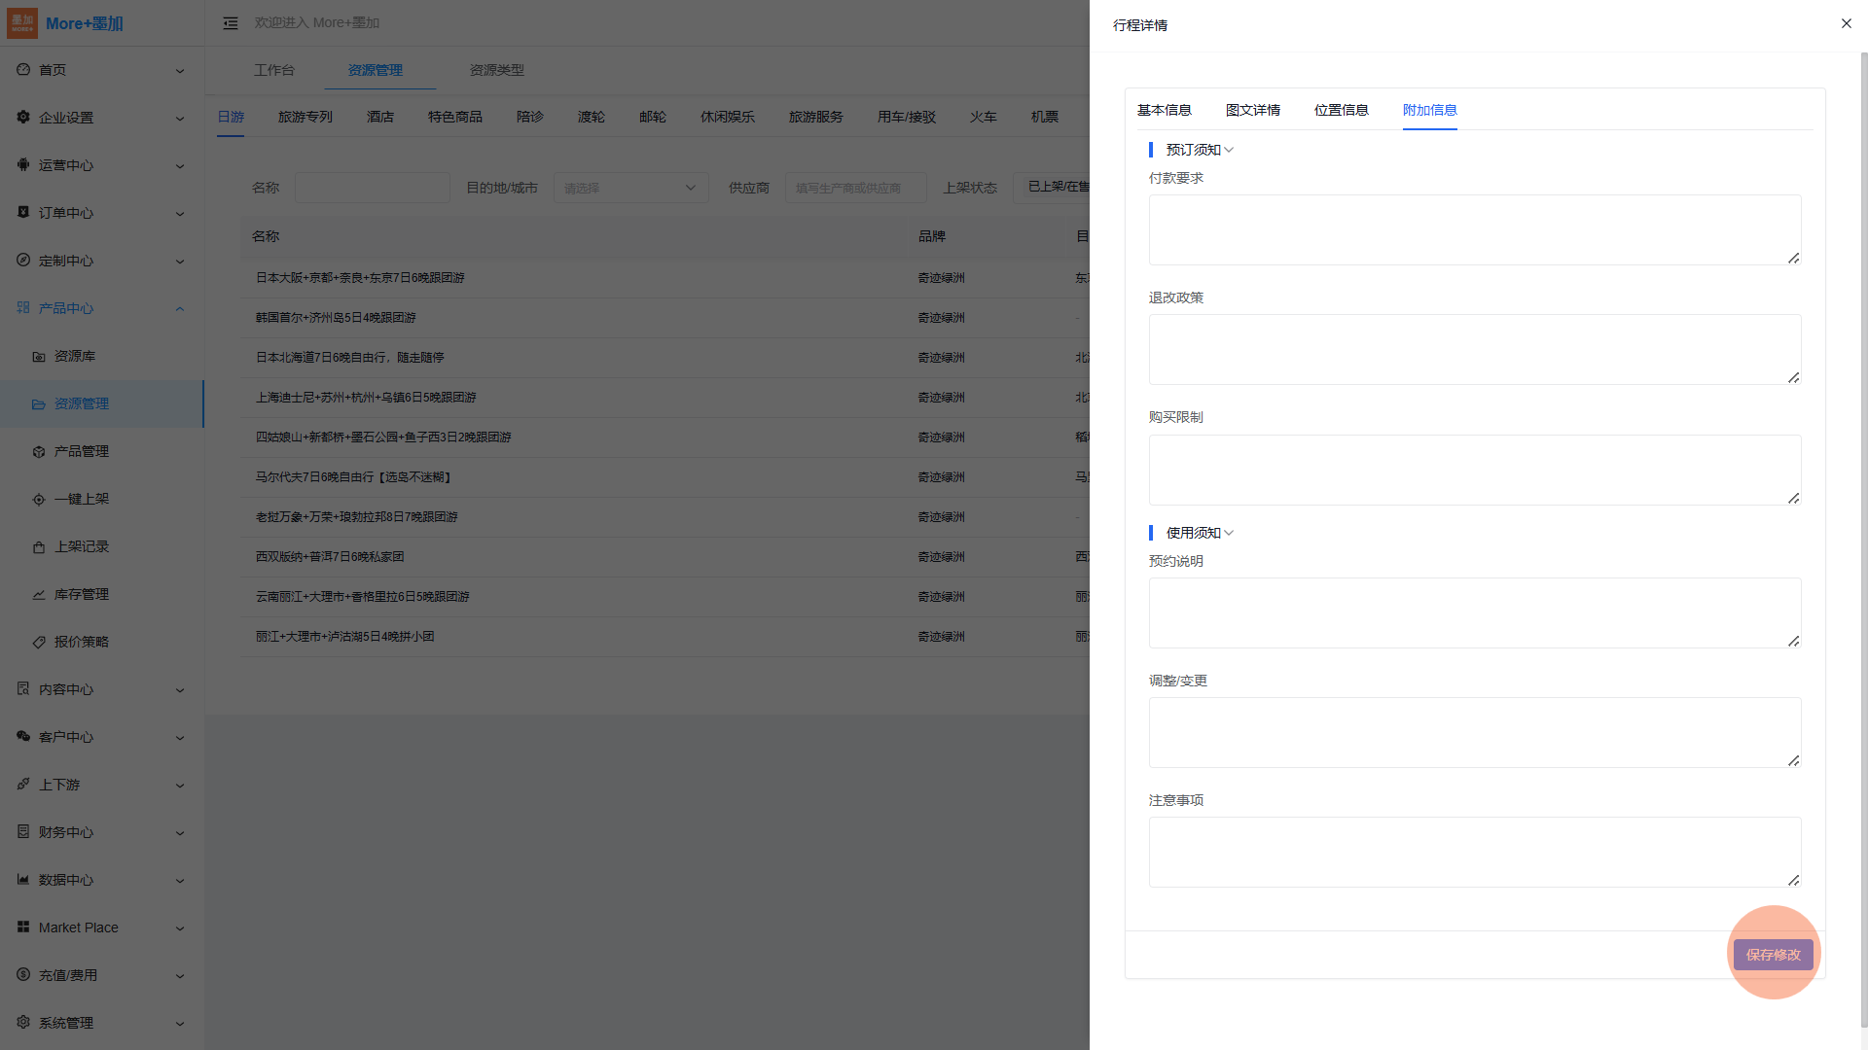
Task: Collapse the 预订须知 section
Action: pyautogui.click(x=1229, y=150)
